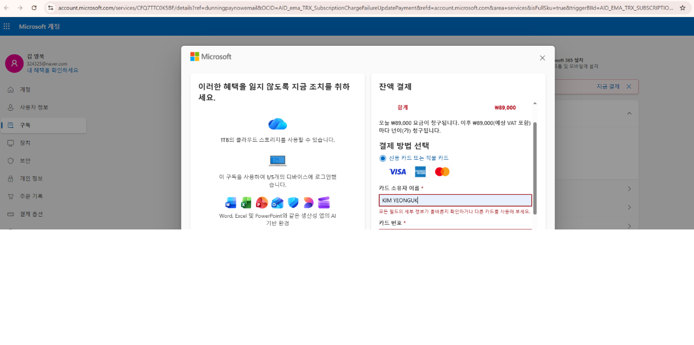This screenshot has height=345, width=694.
Task: Click the browser back arrow
Action: [6, 8]
